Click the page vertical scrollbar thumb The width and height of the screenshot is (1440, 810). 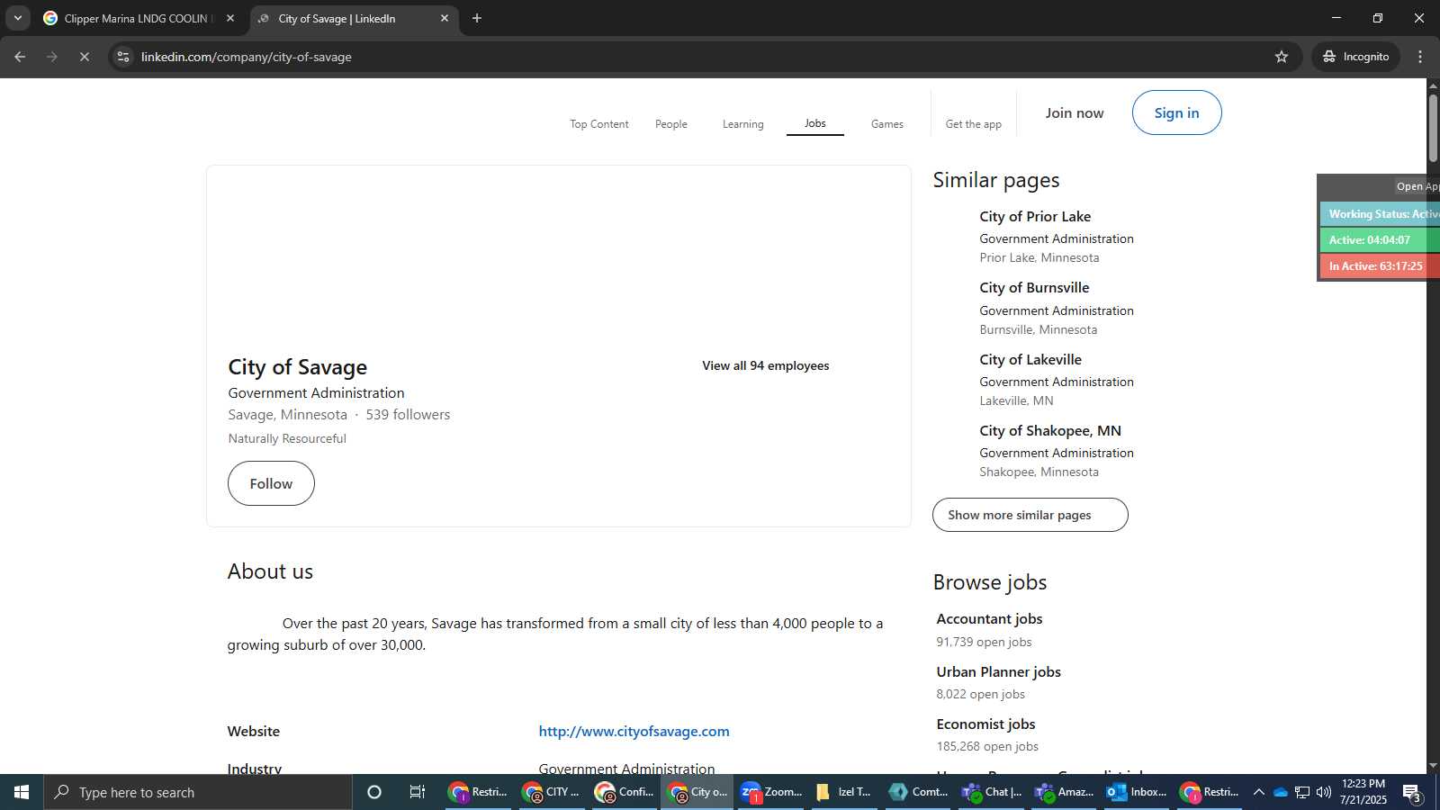[1433, 128]
